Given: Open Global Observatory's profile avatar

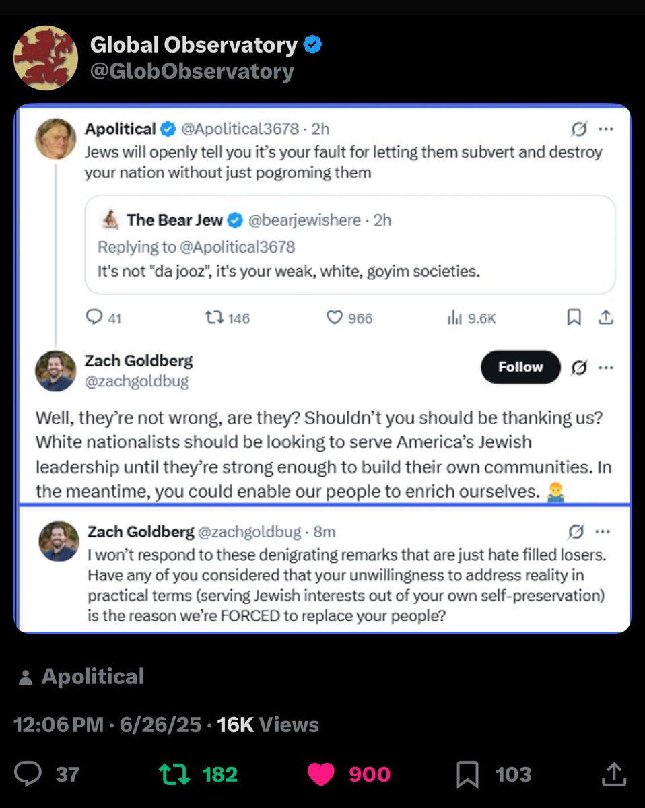Looking at the screenshot, I should coord(45,57).
